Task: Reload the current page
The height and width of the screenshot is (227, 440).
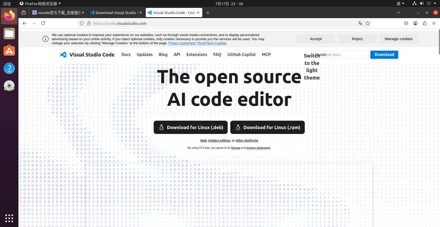Action: (43, 23)
